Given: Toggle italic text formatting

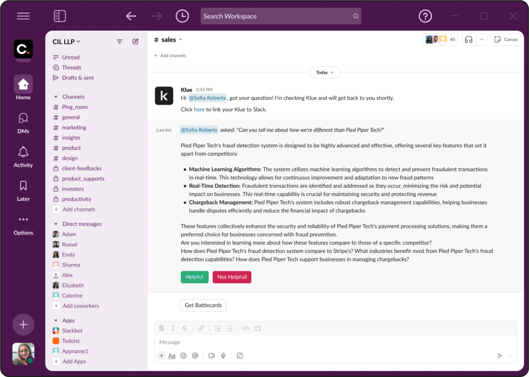Looking at the screenshot, I should click(173, 328).
